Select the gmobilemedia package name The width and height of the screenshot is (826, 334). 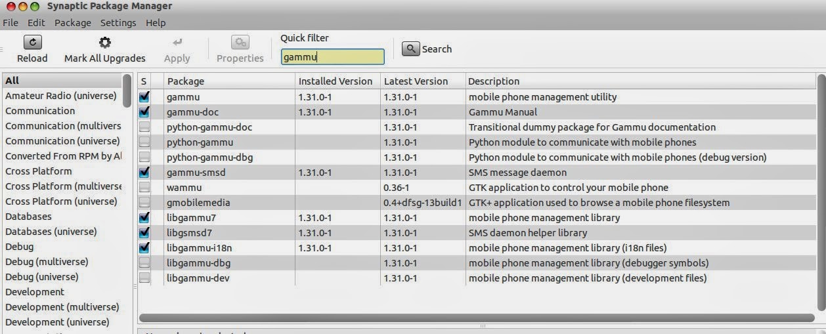coord(198,202)
